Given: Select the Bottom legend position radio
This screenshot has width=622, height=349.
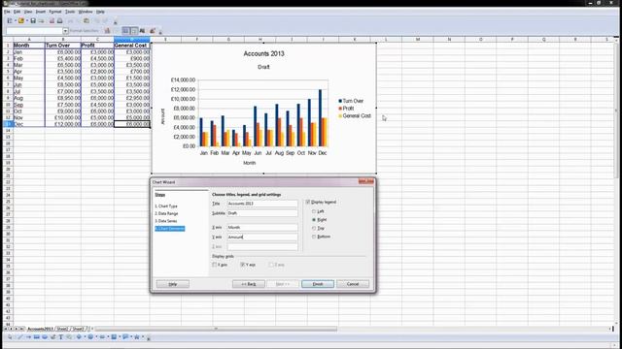Looking at the screenshot, I should [x=314, y=237].
